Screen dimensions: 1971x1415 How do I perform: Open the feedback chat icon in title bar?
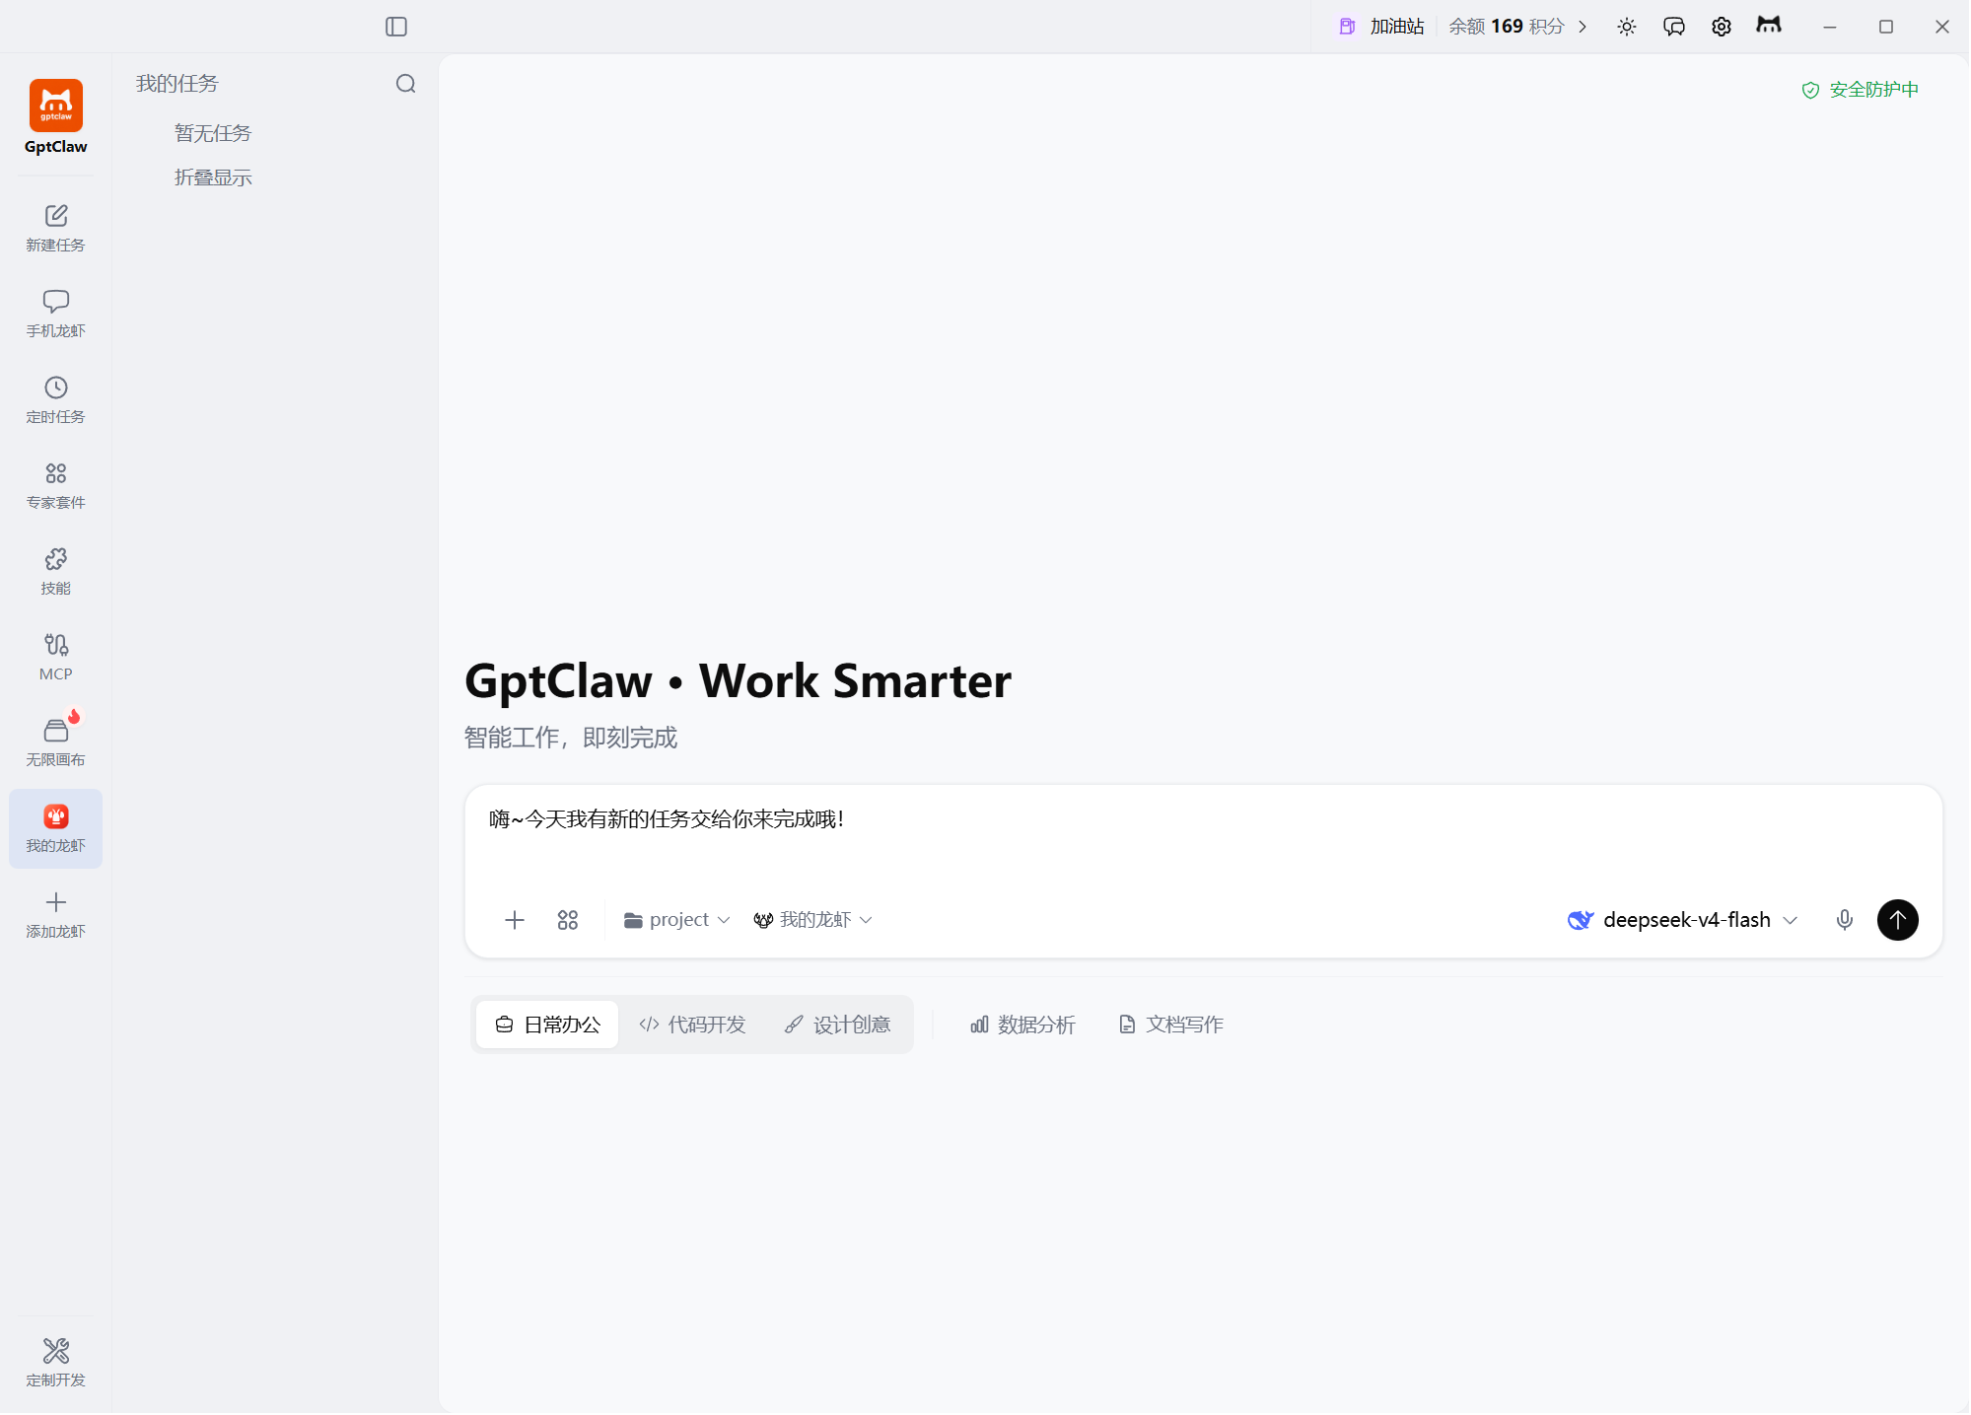tap(1674, 27)
